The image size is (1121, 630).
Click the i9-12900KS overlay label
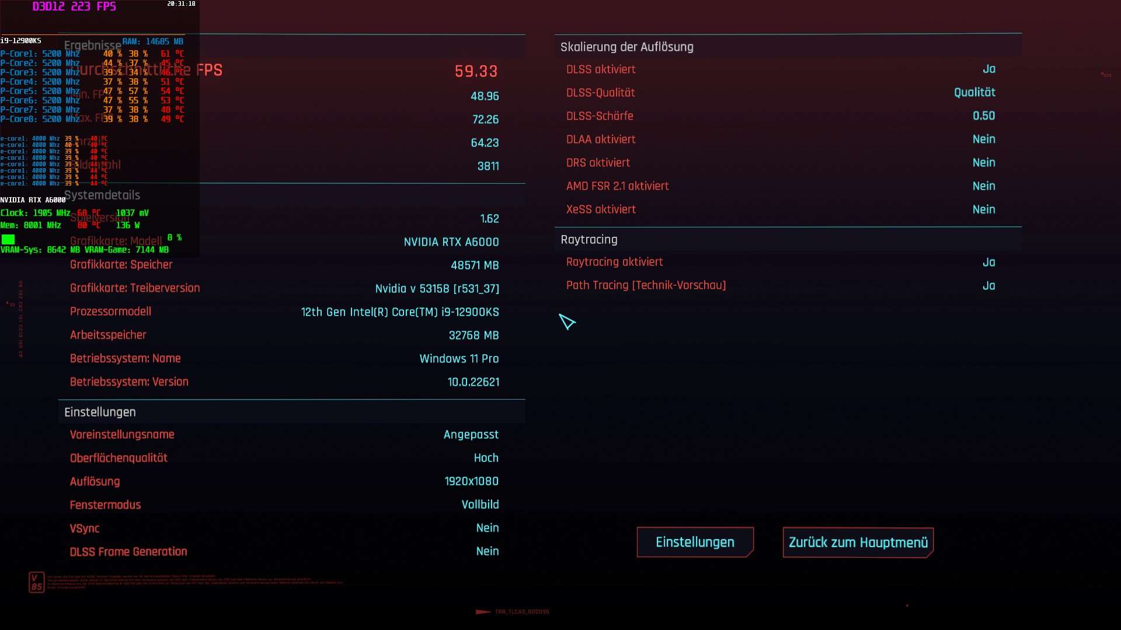[x=20, y=41]
